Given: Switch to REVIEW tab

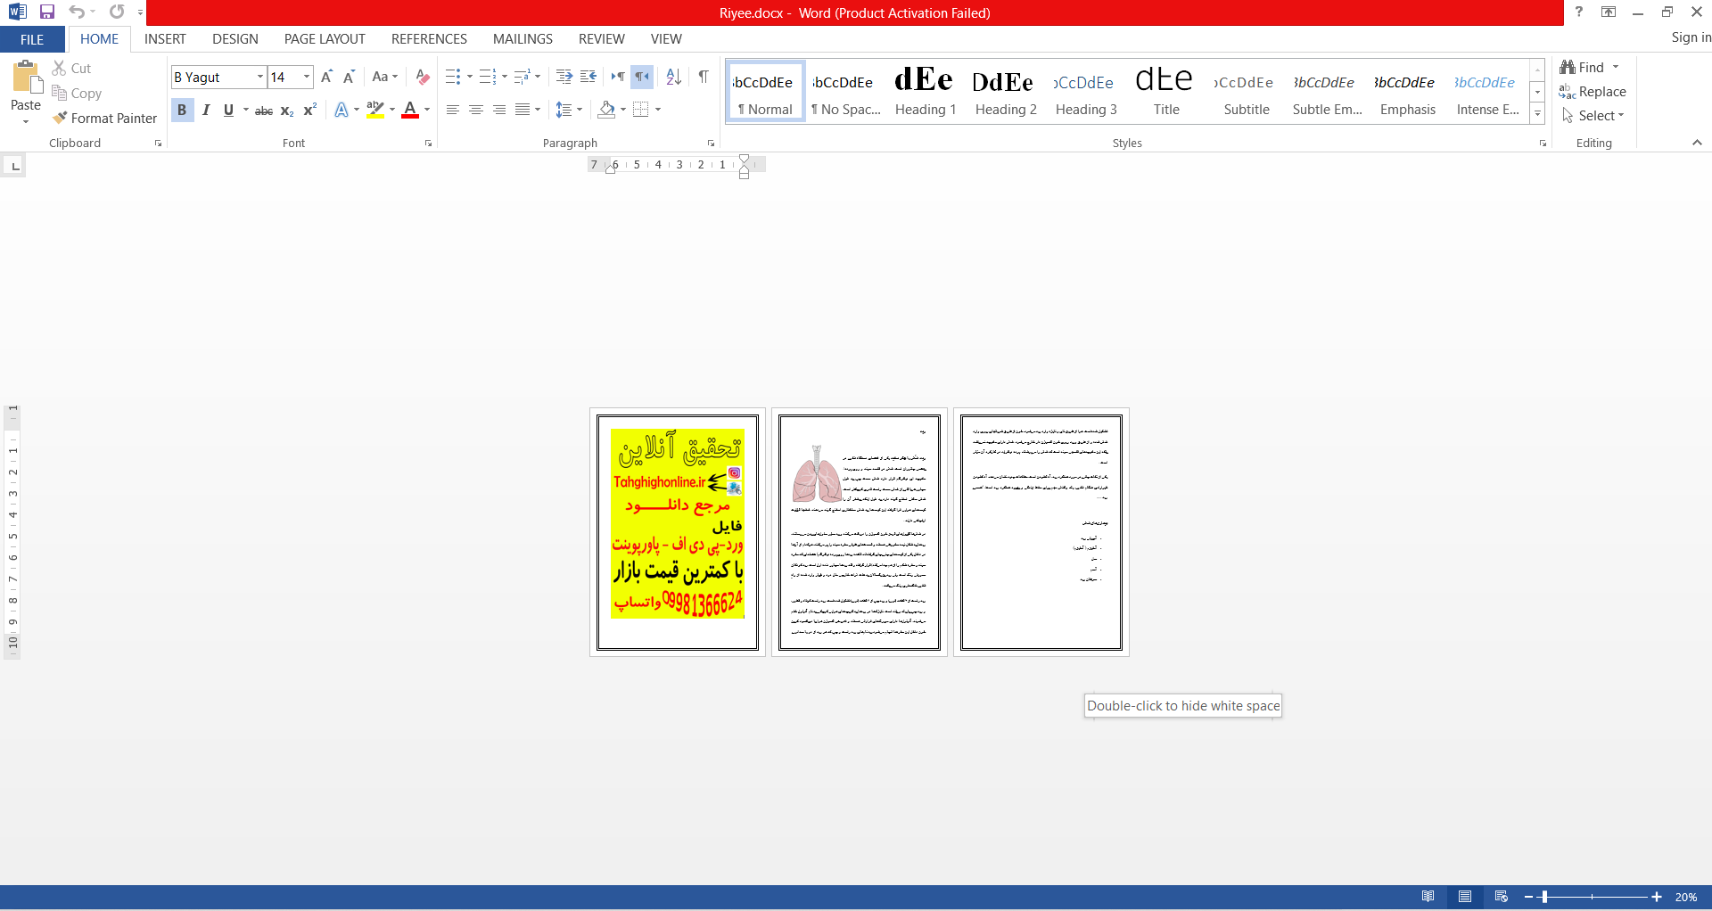Looking at the screenshot, I should (x=601, y=39).
